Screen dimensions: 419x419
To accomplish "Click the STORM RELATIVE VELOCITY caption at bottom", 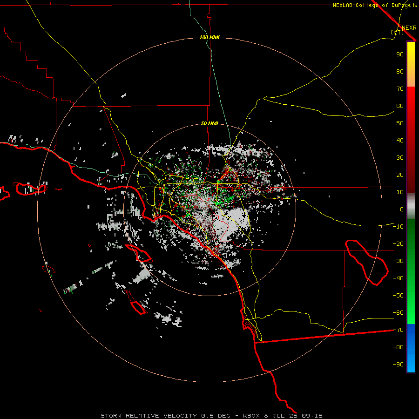I will (x=211, y=416).
